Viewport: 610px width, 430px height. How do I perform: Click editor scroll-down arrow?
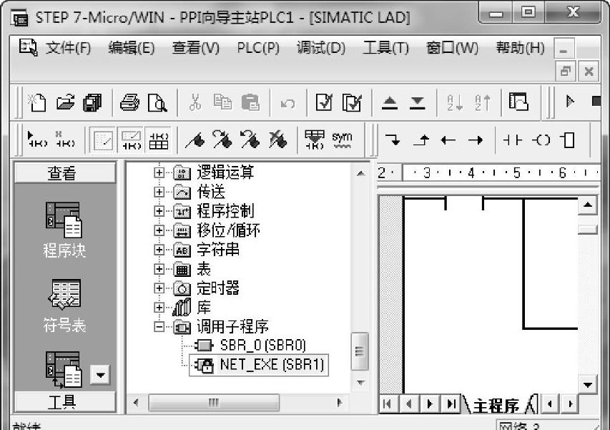[x=587, y=385]
